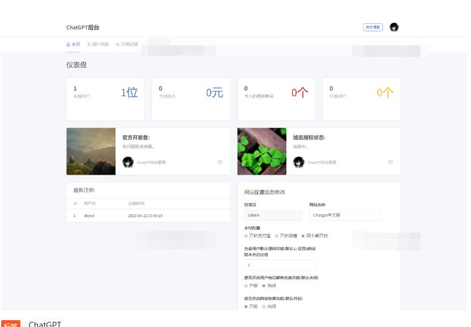Image resolution: width=471 pixels, height=327 pixels.
Task: Switch to the 用户列表 tab
Action: pos(98,44)
